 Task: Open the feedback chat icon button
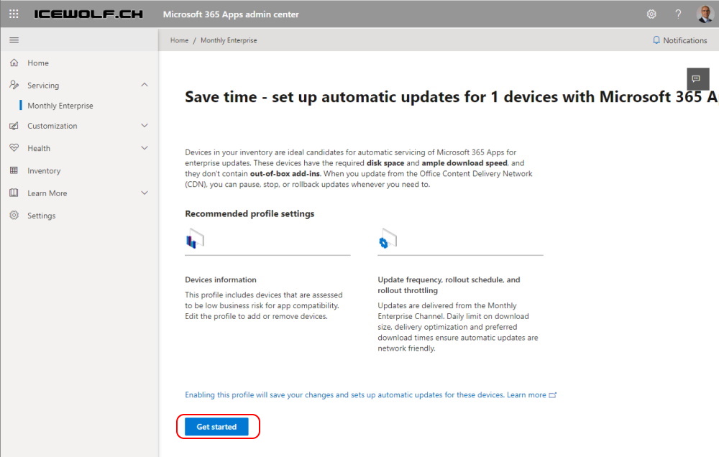pos(697,79)
